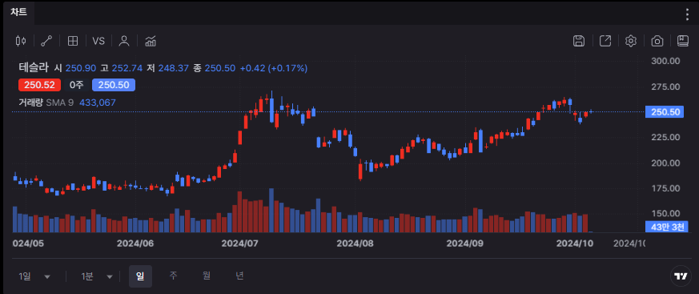
Task: Open the indicators chart icon
Action: 151,41
